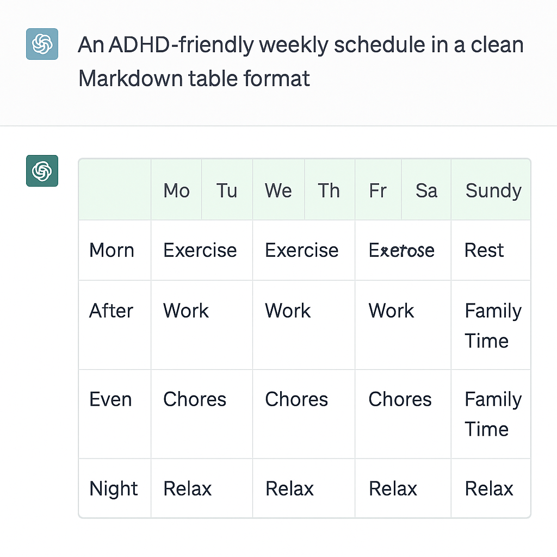This screenshot has height=557, width=557.
Task: Click the After row label
Action: [x=111, y=311]
